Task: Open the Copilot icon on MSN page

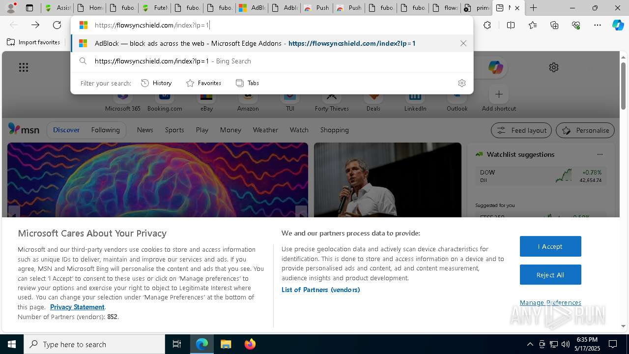Action: tap(495, 67)
